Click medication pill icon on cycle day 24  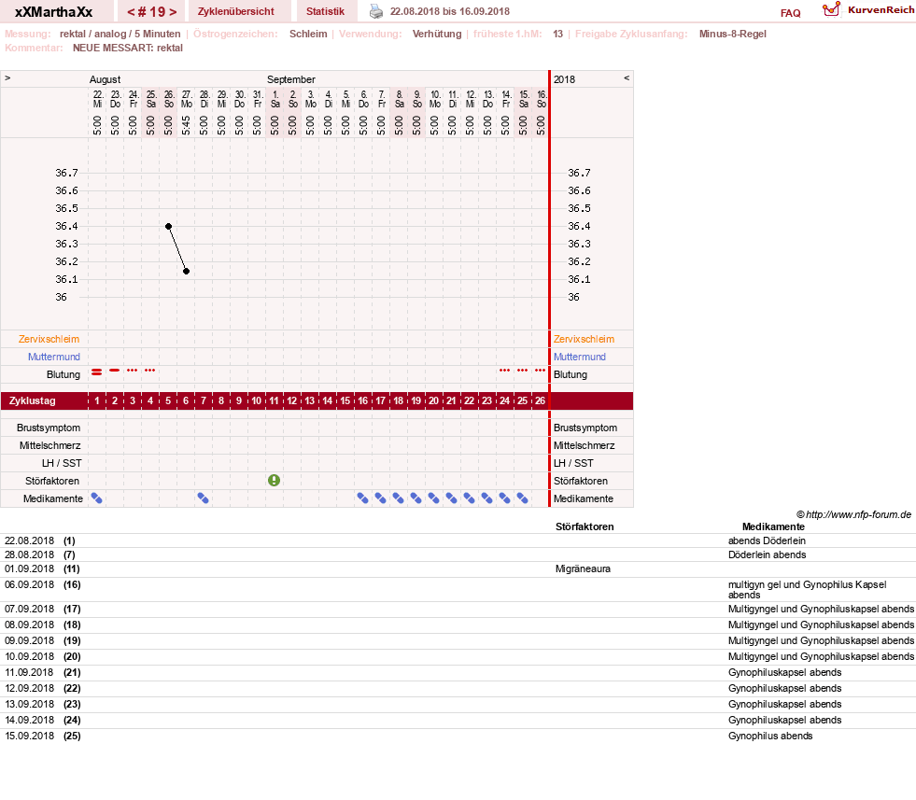tap(505, 498)
